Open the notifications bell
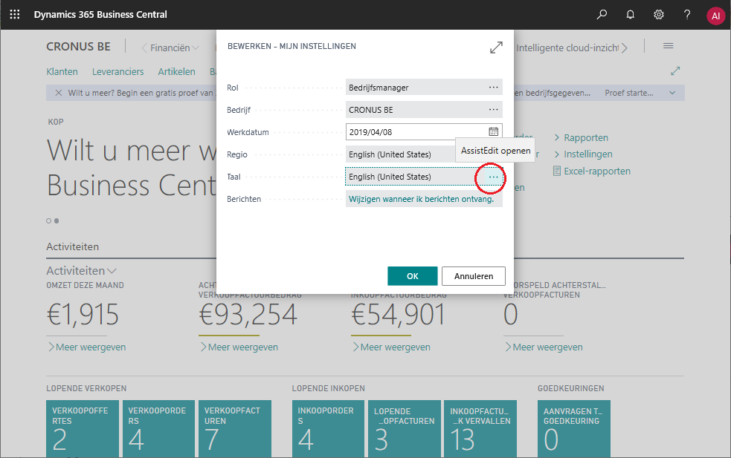The image size is (731, 458). click(x=631, y=14)
